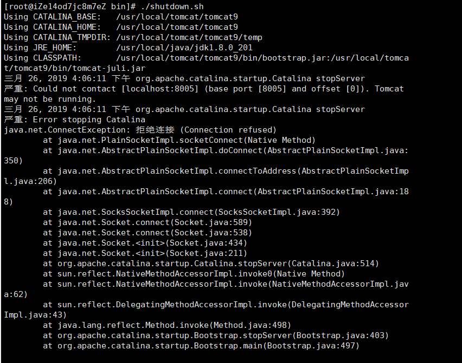This screenshot has width=462, height=363.
Task: Click the PlainSocketImpl.socketConnect stack line
Action: [179, 140]
